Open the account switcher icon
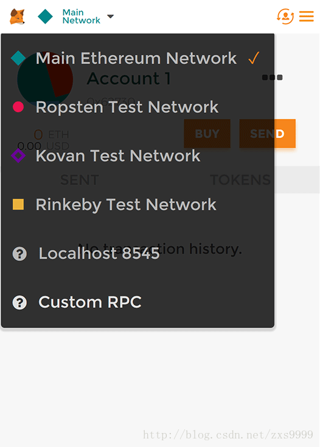This screenshot has height=447, width=320. click(285, 16)
